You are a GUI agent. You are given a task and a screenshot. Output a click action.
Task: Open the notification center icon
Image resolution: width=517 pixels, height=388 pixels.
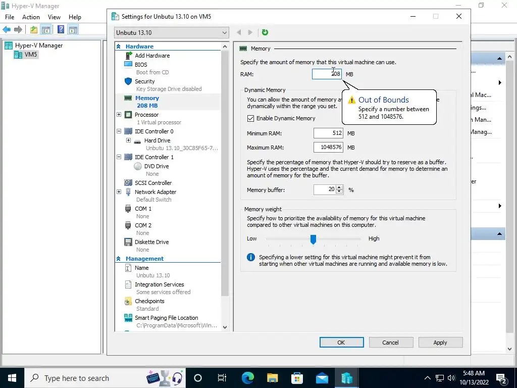click(501, 378)
